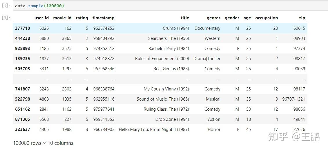The image size is (328, 150).
Task: Click the age column header
Action: pyautogui.click(x=247, y=18)
